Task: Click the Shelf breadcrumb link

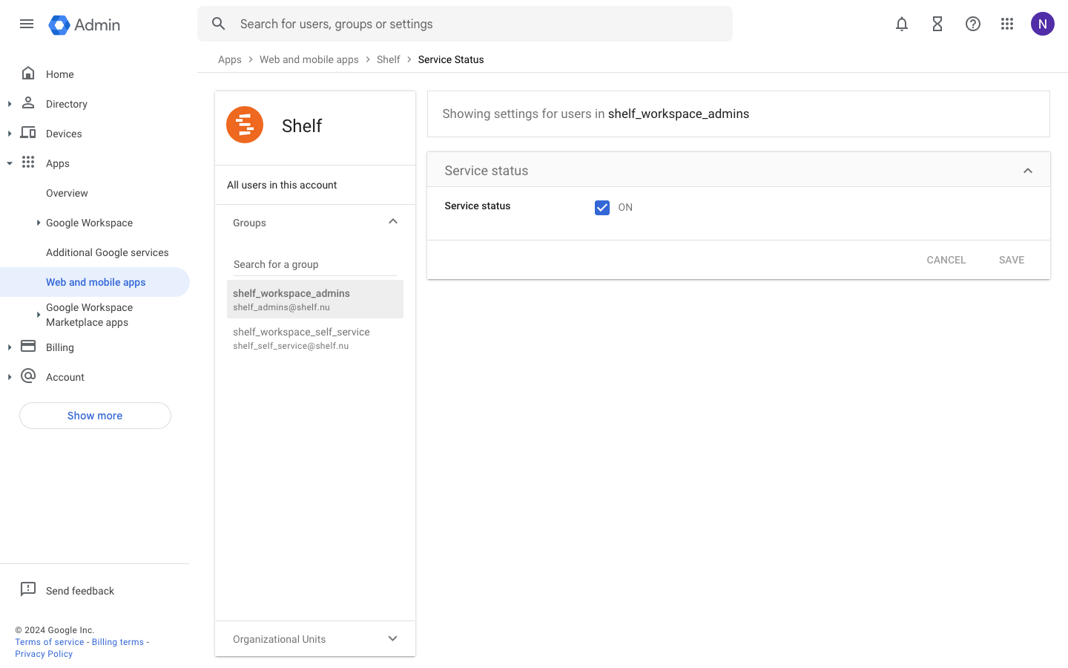Action: pos(388,59)
